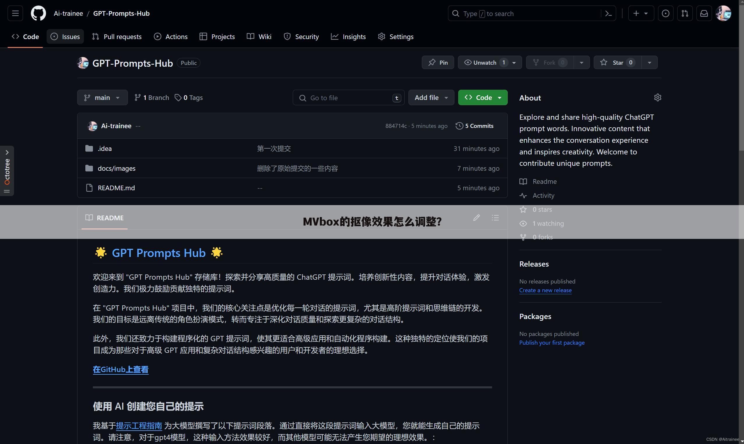This screenshot has width=744, height=444.
Task: Open the Projects tab
Action: (x=217, y=36)
